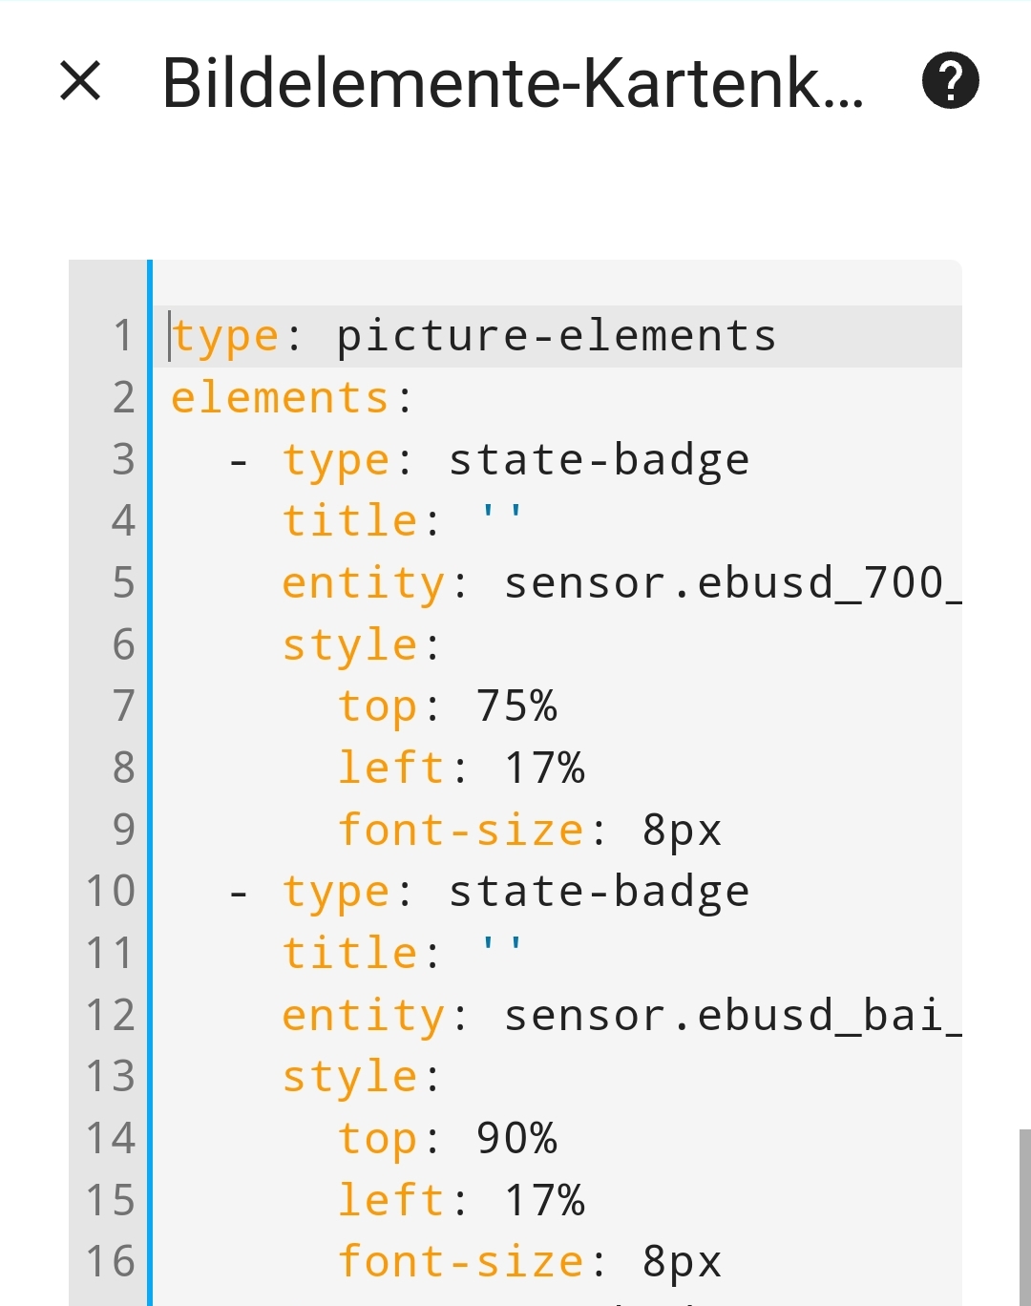Place cursor in 'picture-elements' on line 1
The height and width of the screenshot is (1306, 1031).
pyautogui.click(x=556, y=336)
